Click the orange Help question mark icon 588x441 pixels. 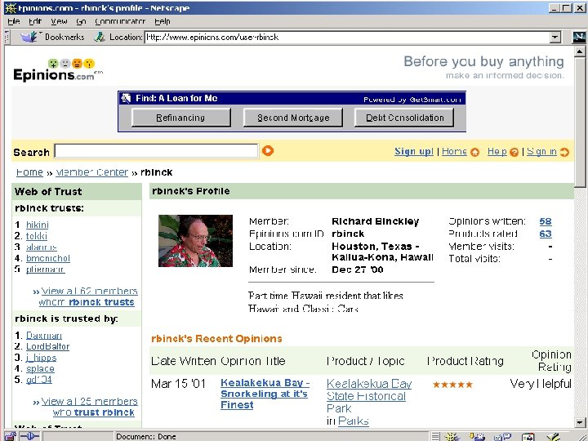click(514, 152)
